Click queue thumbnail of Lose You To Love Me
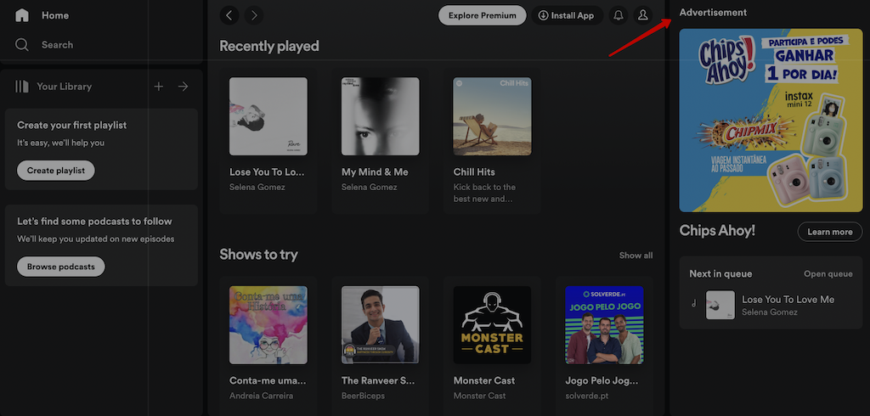Screen dimensions: 870x416 pyautogui.click(x=720, y=305)
